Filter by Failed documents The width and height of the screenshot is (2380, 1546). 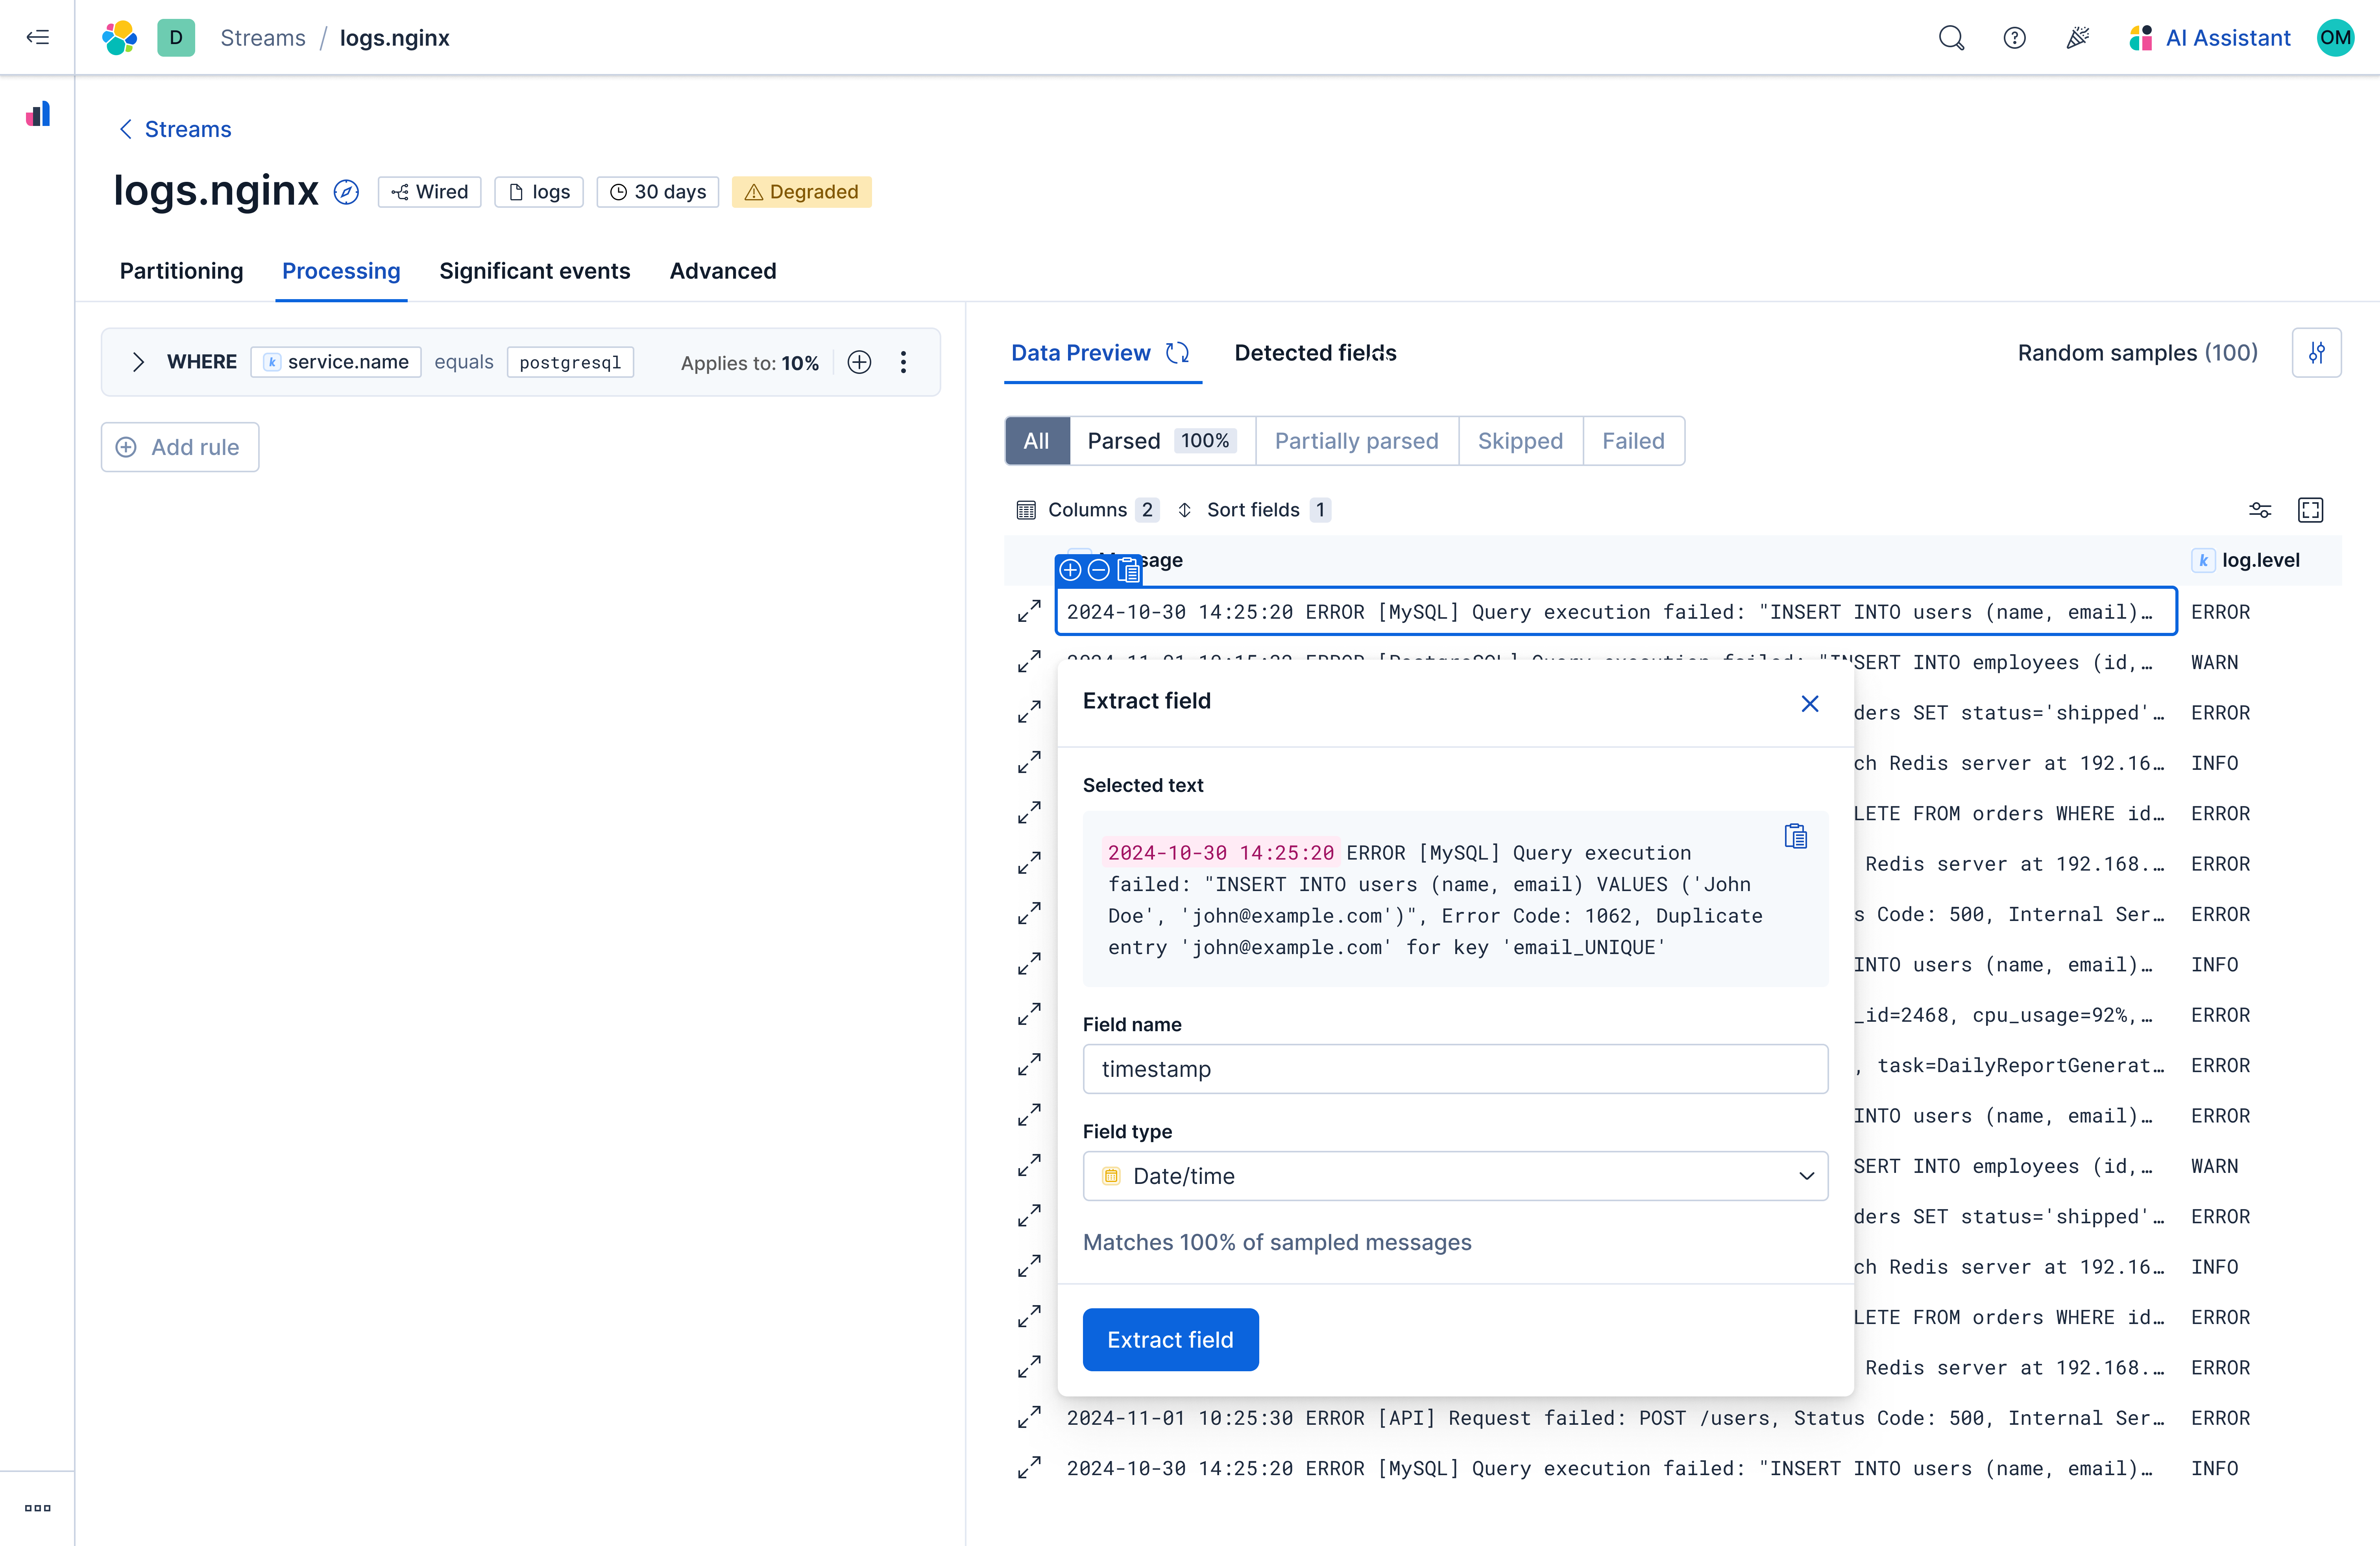coord(1633,441)
